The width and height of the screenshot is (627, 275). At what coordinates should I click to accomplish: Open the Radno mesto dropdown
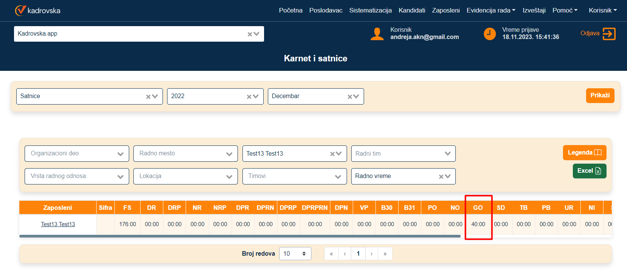229,154
